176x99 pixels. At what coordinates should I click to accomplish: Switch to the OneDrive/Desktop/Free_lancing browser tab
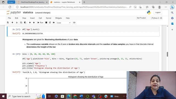(x=33, y=2)
